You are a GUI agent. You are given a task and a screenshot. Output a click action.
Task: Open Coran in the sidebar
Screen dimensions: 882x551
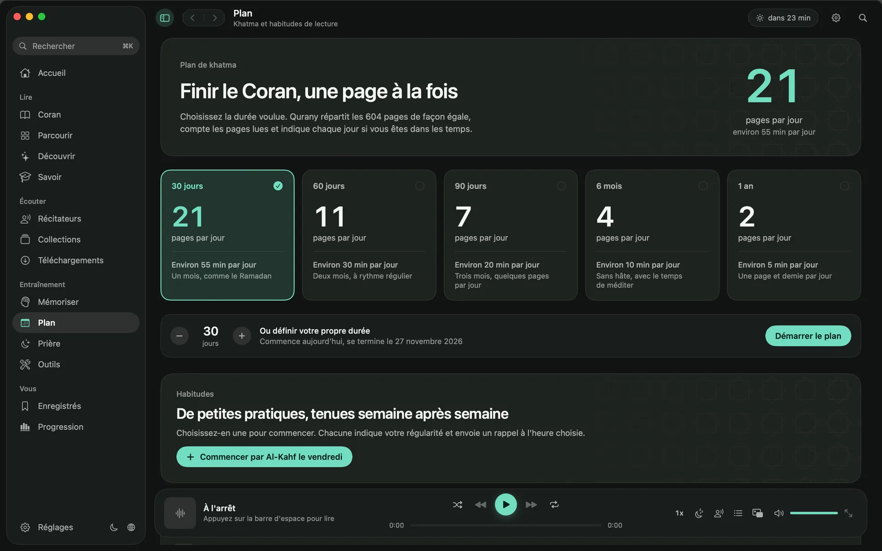click(x=76, y=115)
